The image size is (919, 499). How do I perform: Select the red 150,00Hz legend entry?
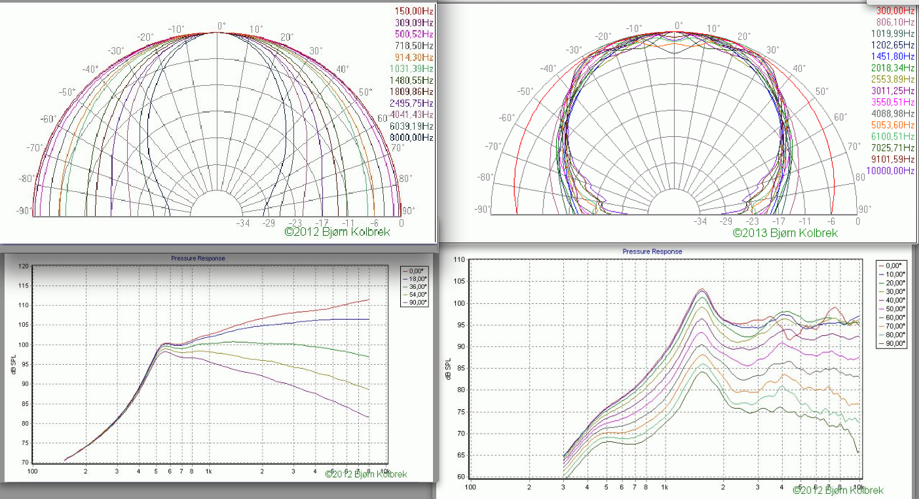(x=414, y=10)
